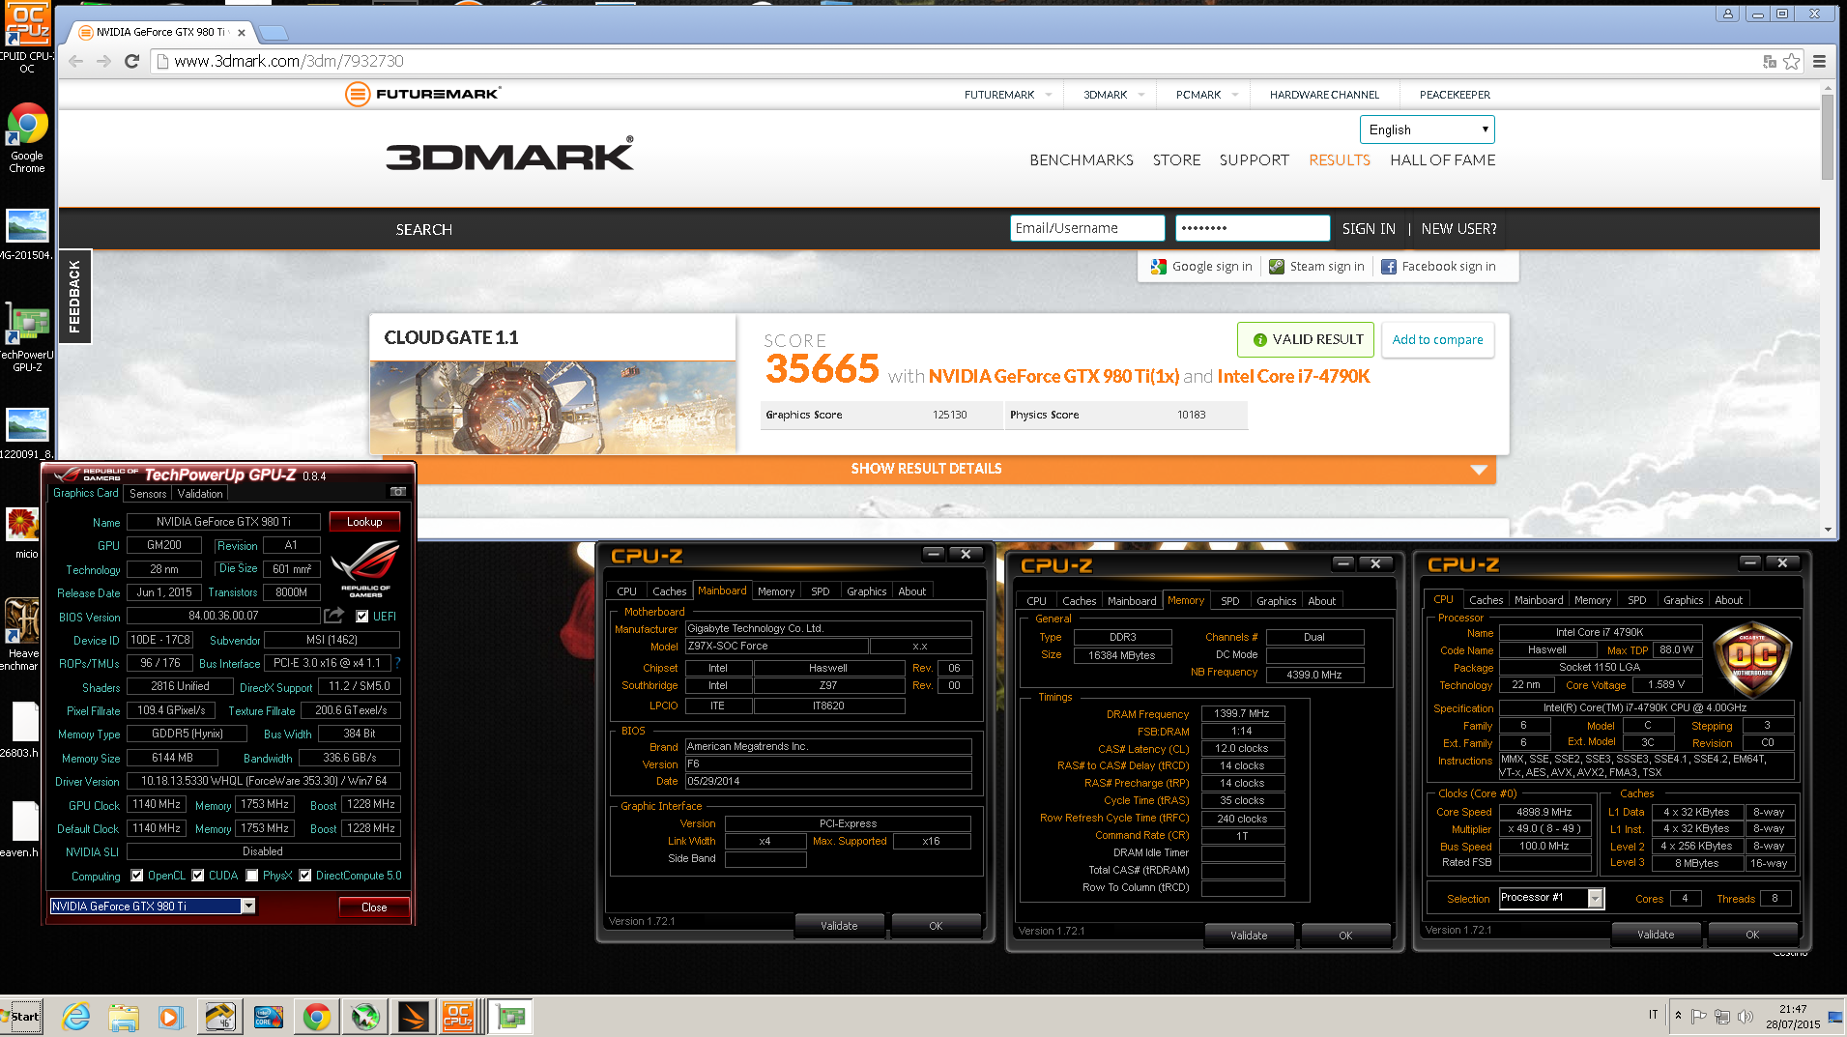
Task: Open the Intel Core taskbar icon
Action: (x=268, y=1016)
